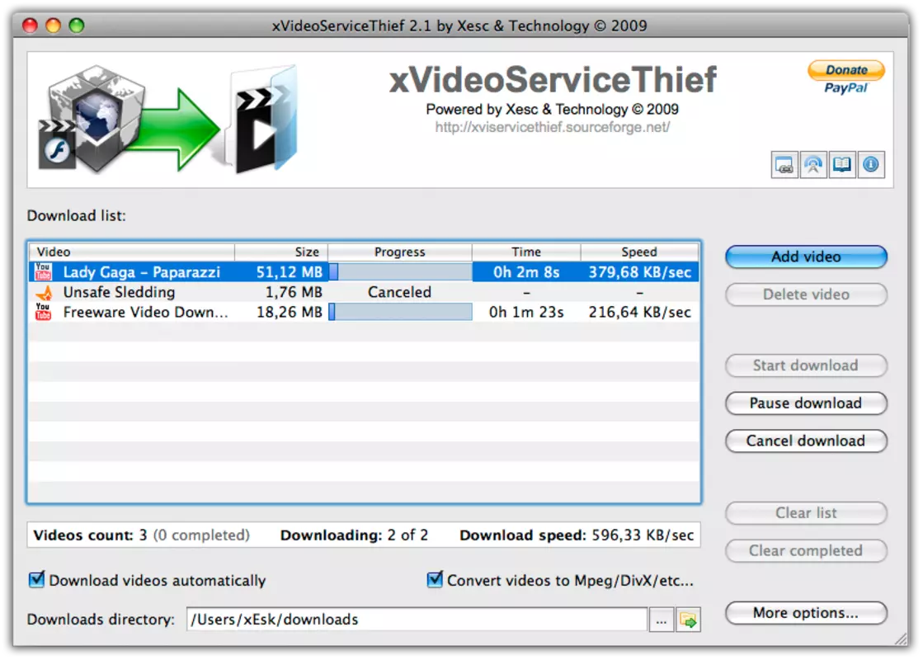Toggle Convert videos to Mpeg/DivX checkbox
The height and width of the screenshot is (660, 923).
(x=435, y=580)
